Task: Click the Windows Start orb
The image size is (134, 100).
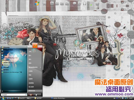Action: (3, 98)
